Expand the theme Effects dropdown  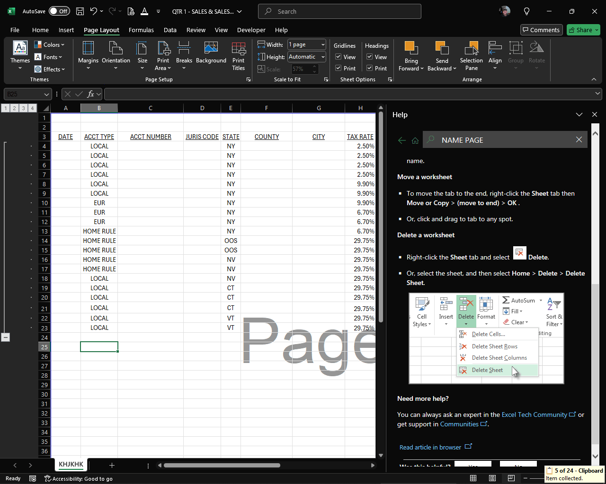[x=49, y=69]
